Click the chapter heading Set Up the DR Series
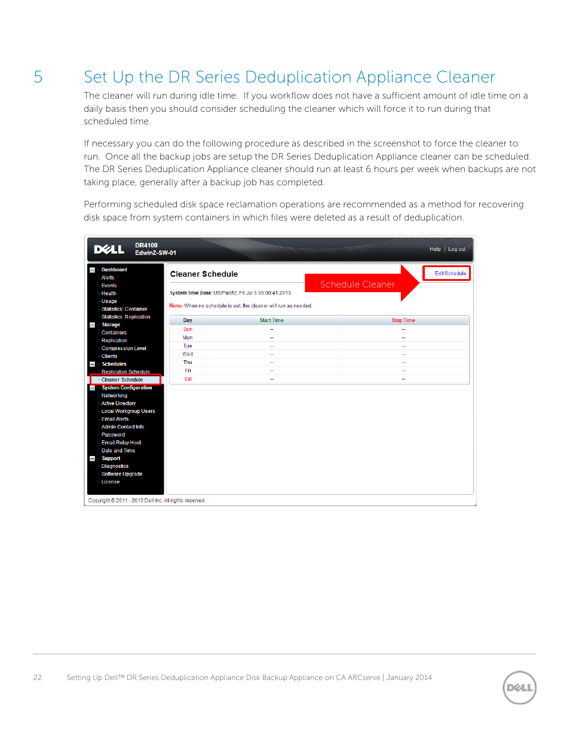The height and width of the screenshot is (738, 570). [289, 77]
